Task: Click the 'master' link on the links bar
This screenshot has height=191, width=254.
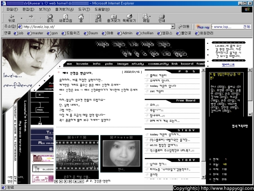Action: coord(35,33)
